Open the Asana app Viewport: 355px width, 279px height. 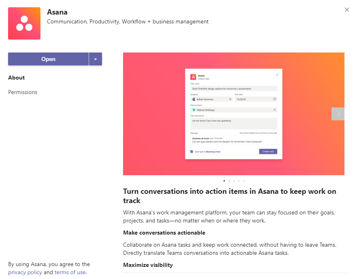point(48,59)
